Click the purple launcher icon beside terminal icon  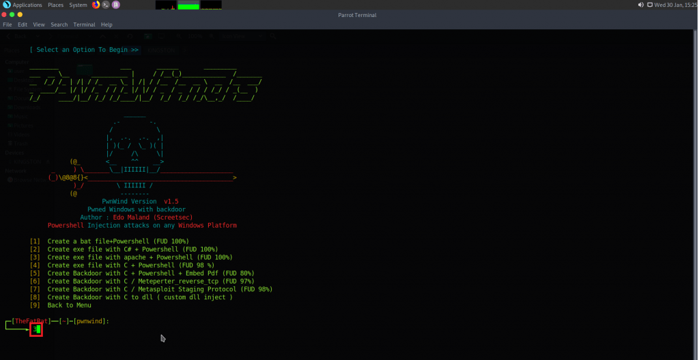[x=115, y=5]
